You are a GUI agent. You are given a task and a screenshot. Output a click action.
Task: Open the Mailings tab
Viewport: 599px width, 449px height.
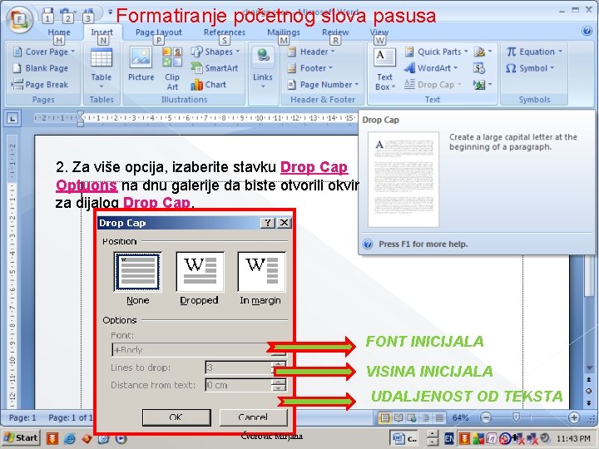tap(284, 32)
